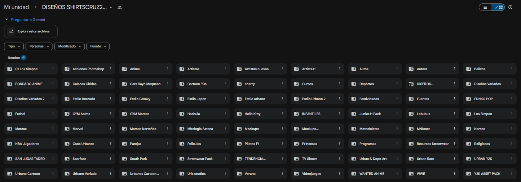
Task: Open more options for Anime folder
Action: (x=168, y=69)
